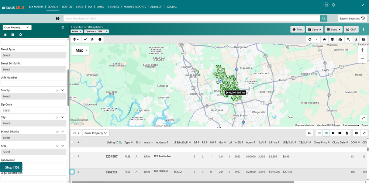Image resolution: width=369 pixels, height=183 pixels.
Task: Open notifications bell icon
Action: [334, 5]
